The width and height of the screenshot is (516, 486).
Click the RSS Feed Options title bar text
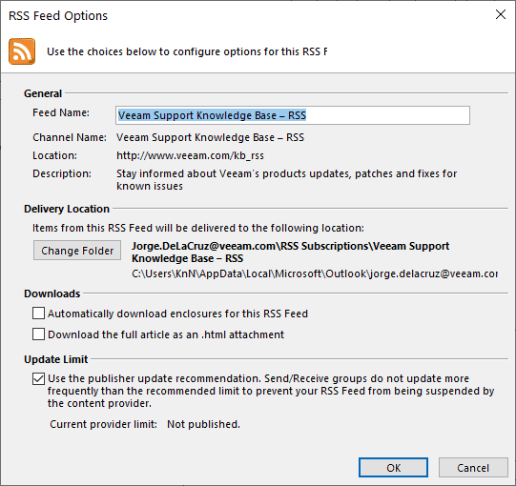[x=58, y=16]
